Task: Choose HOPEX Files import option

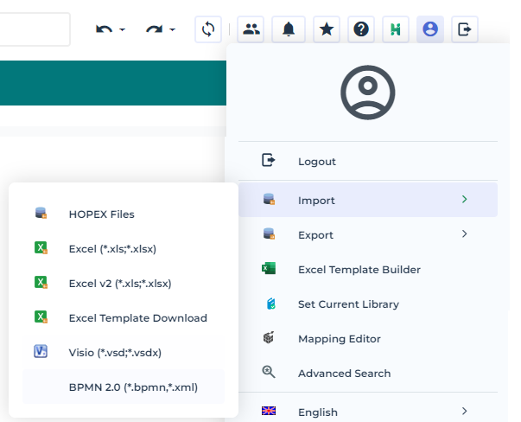Action: pos(101,214)
